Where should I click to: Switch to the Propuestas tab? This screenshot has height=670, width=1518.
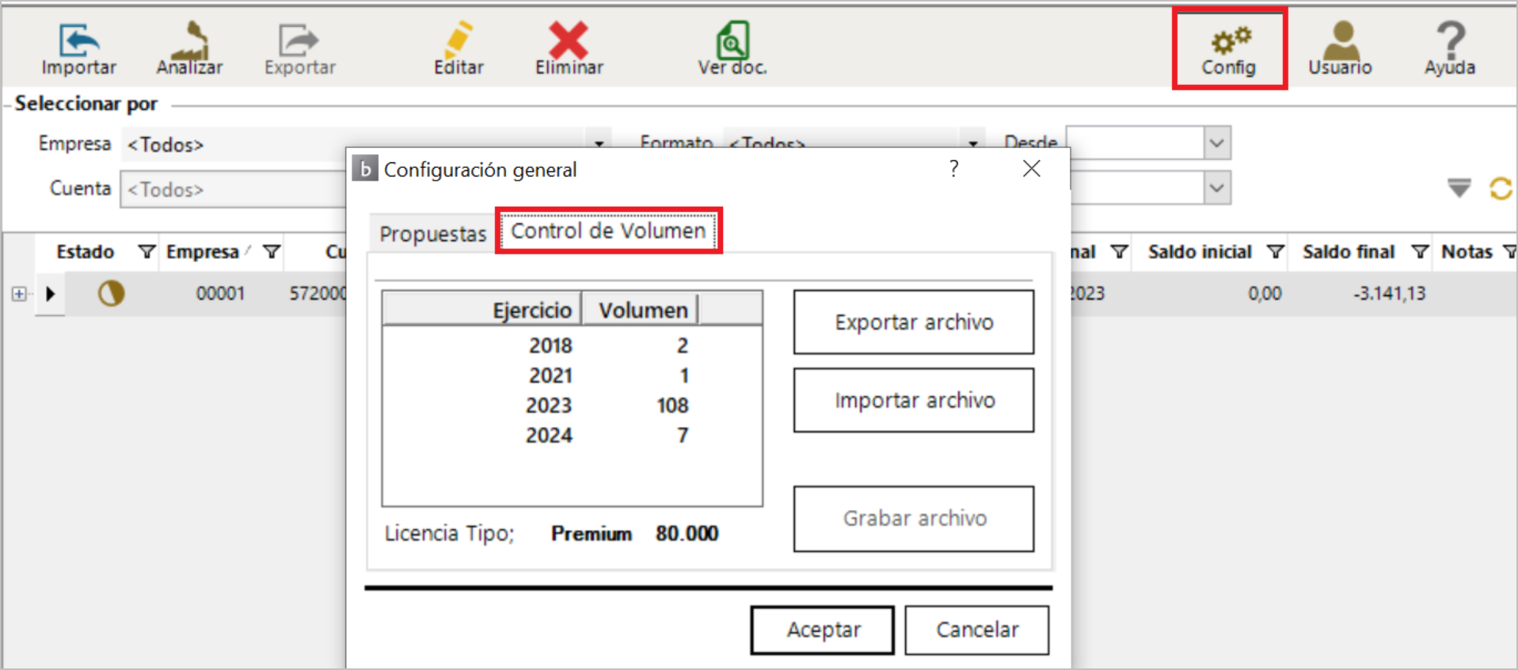[432, 234]
